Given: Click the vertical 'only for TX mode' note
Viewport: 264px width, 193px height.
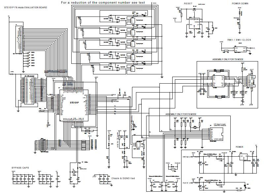Looking at the screenshot, I should click(117, 140).
